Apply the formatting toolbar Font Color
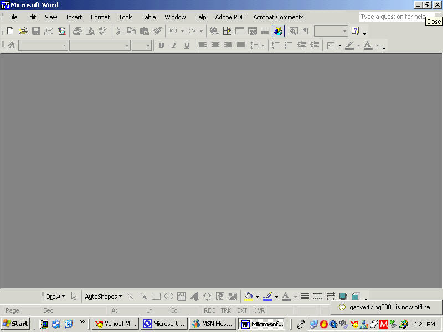Image resolution: width=443 pixels, height=332 pixels. click(368, 45)
